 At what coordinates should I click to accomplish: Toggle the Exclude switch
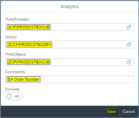click(x=14, y=96)
